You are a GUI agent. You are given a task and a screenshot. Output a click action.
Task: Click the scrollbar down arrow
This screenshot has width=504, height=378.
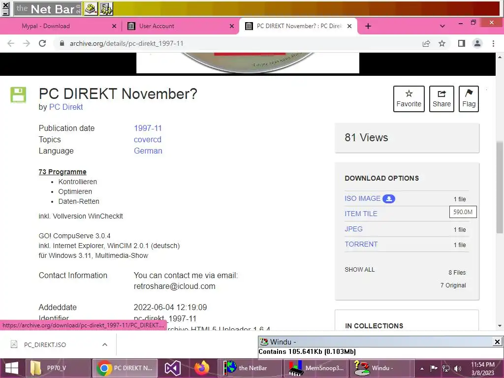tap(500, 326)
